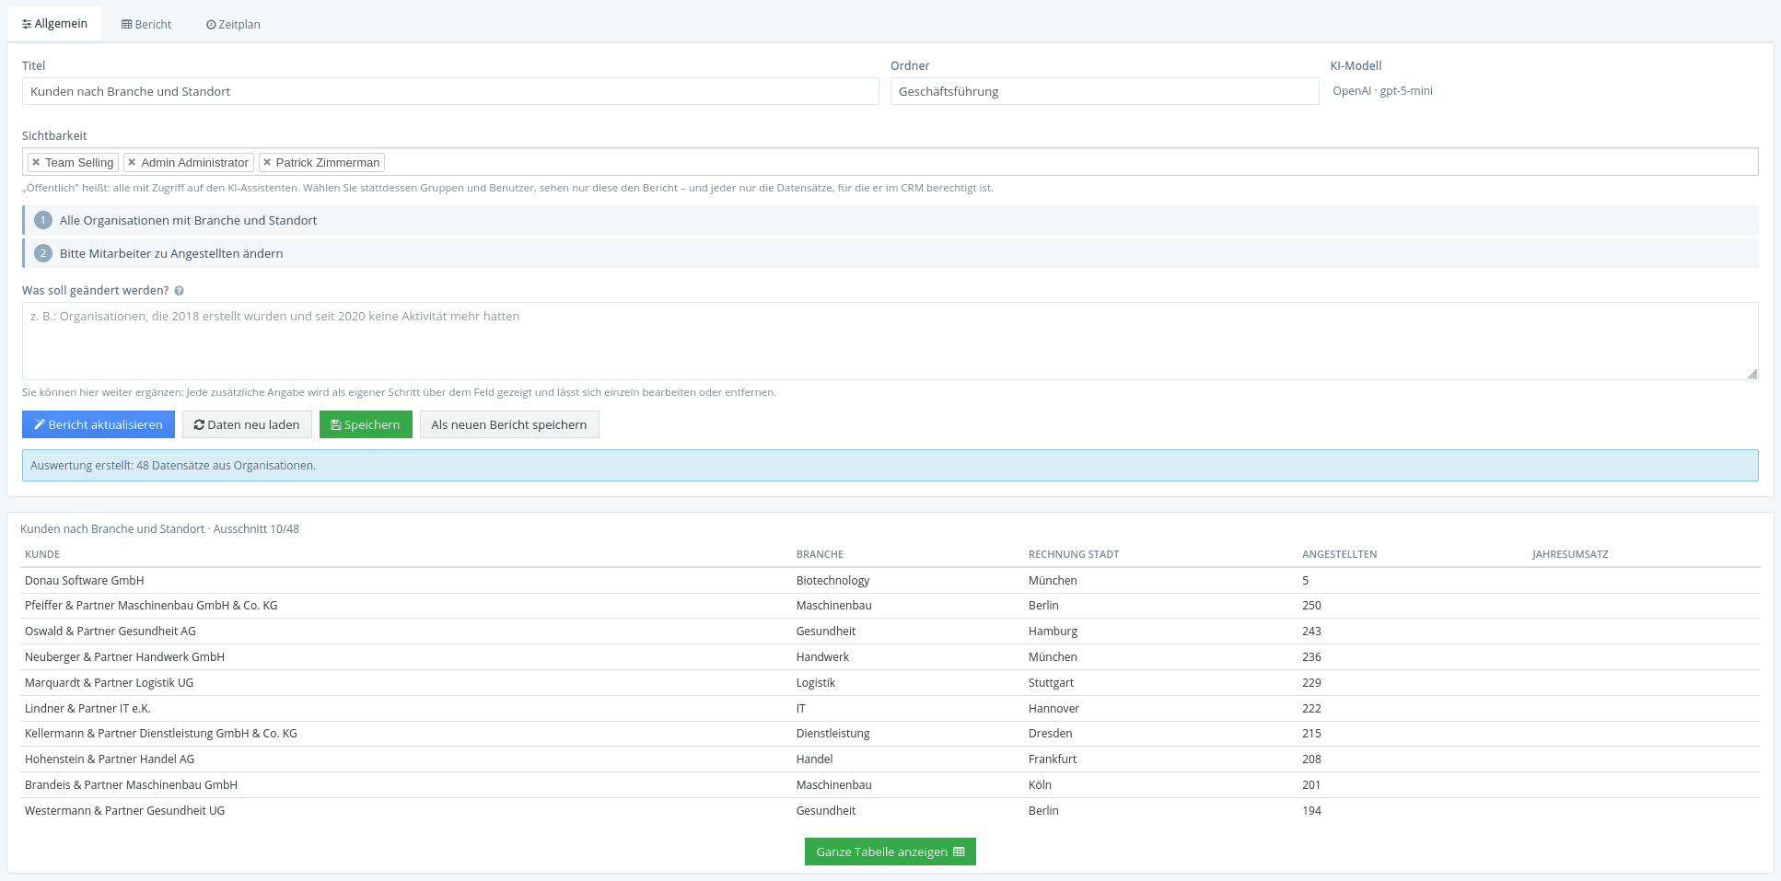Click the KUNDE column header
1781x881 pixels.
pos(42,554)
